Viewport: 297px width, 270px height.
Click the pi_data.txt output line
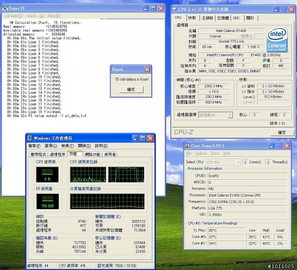click(x=47, y=116)
